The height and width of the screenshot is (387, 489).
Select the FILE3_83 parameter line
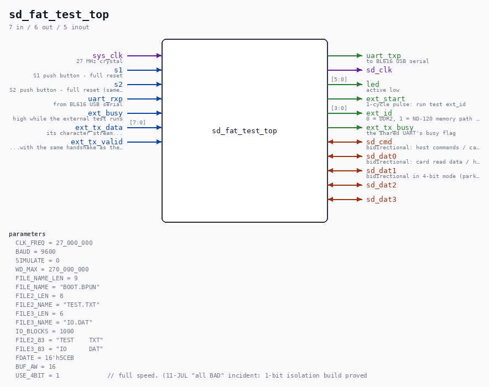point(59,349)
